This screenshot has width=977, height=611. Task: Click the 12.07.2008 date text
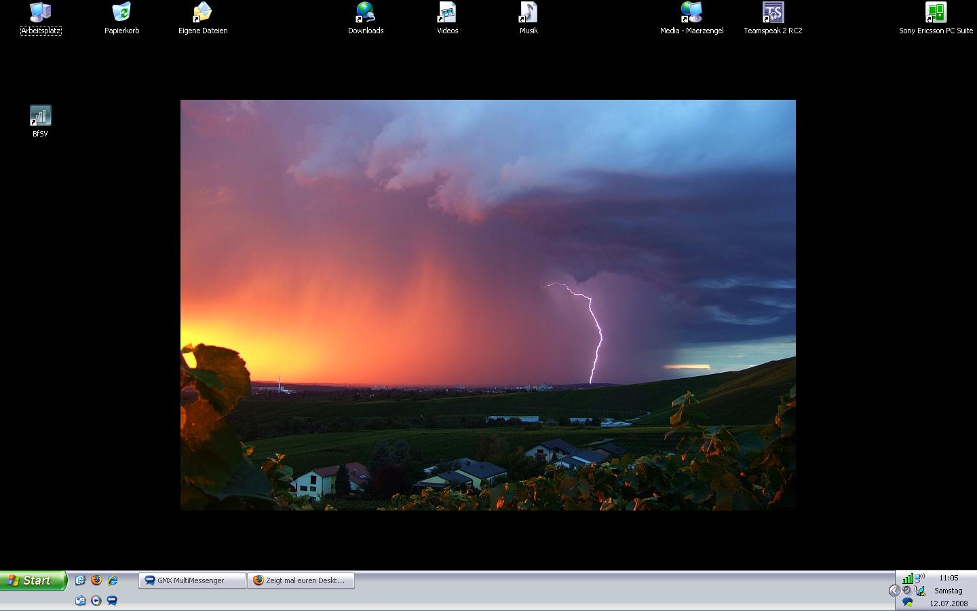(x=949, y=604)
